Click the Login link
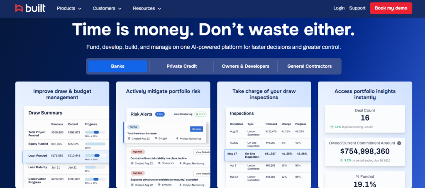The height and width of the screenshot is (188, 425). (x=339, y=8)
